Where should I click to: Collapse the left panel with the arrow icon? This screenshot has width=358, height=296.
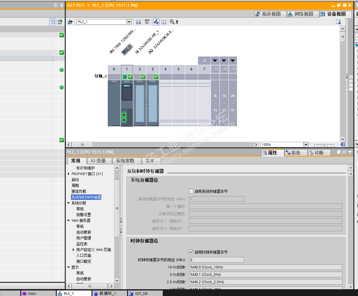coord(61,5)
